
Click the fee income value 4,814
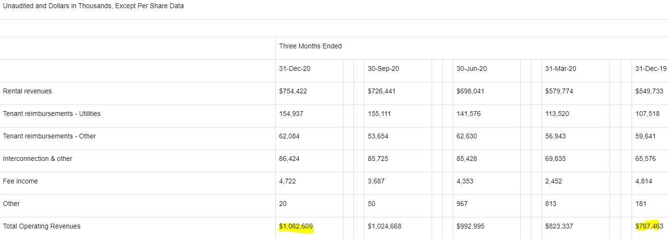[644, 181]
